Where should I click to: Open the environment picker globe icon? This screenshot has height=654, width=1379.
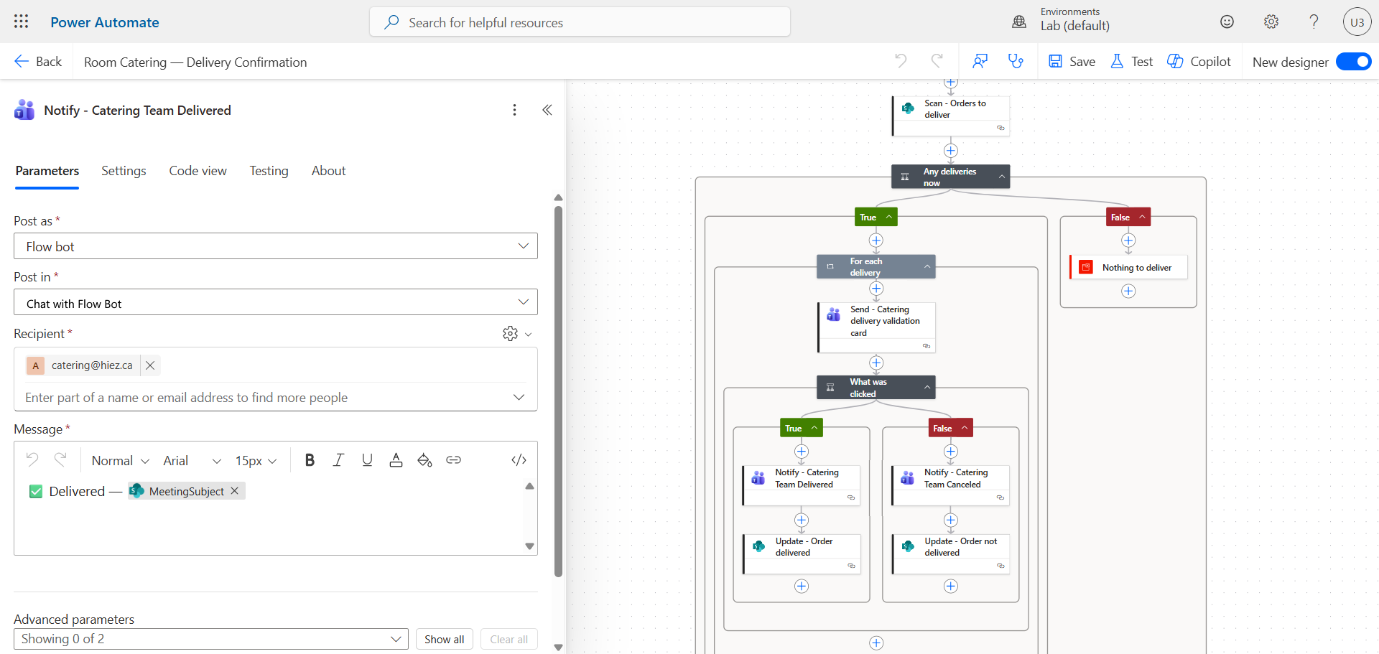[x=1019, y=22]
